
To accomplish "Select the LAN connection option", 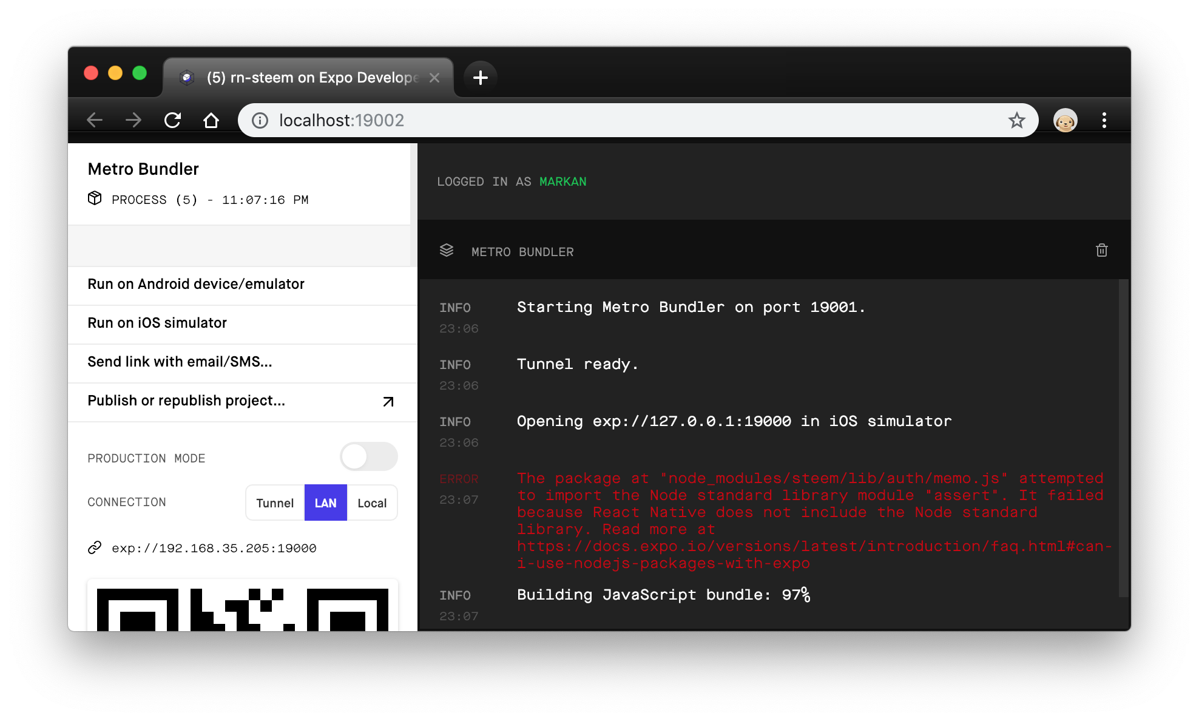I will [x=325, y=503].
